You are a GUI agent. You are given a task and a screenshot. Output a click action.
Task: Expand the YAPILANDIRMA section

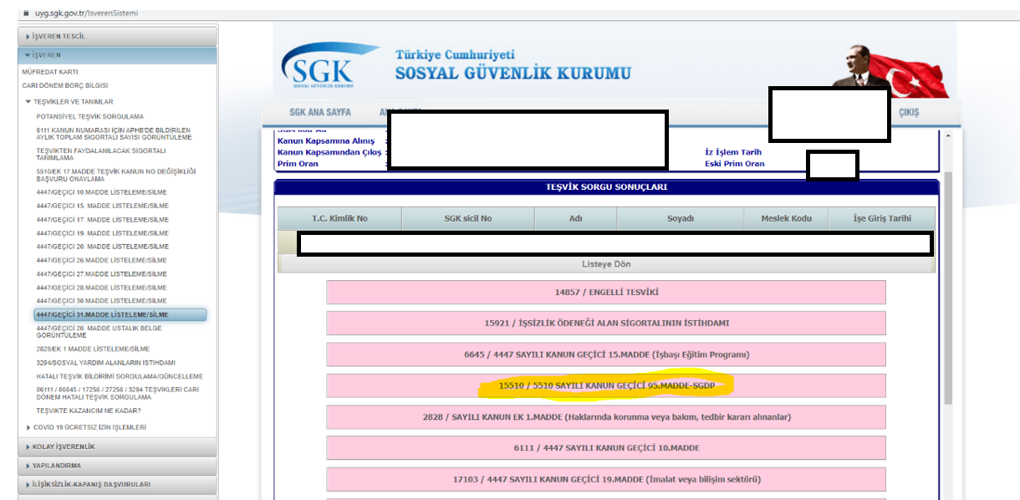coord(117,466)
